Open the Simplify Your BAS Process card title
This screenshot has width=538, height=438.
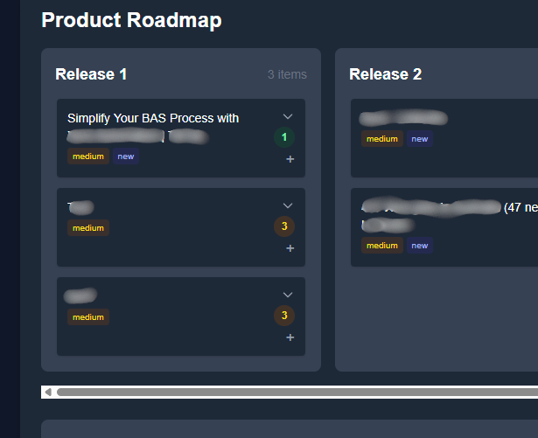153,128
